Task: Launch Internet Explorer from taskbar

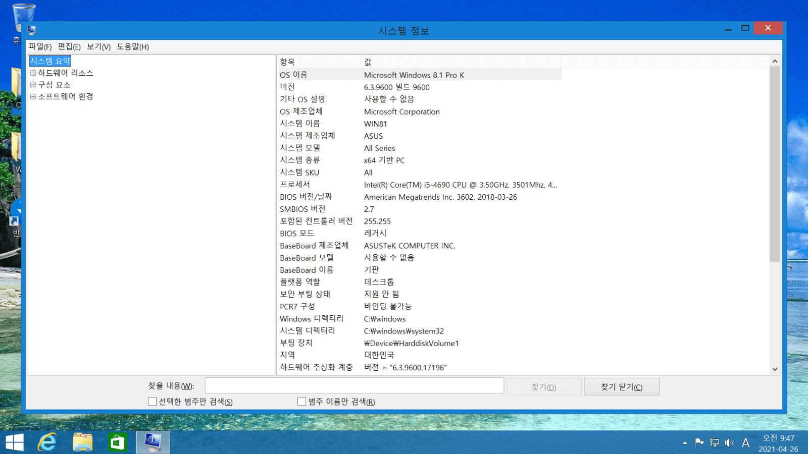Action: pos(47,442)
